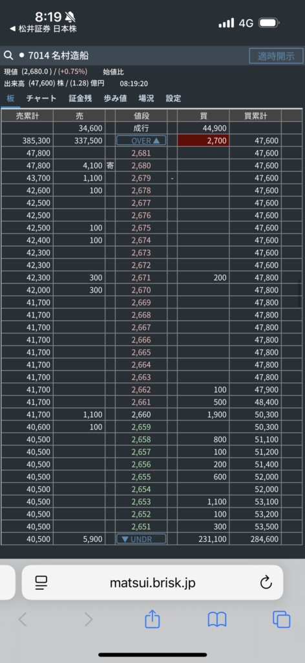Return to the 松井証券 日本株 app
Image resolution: width=305 pixels, height=663 pixels.
point(43,29)
